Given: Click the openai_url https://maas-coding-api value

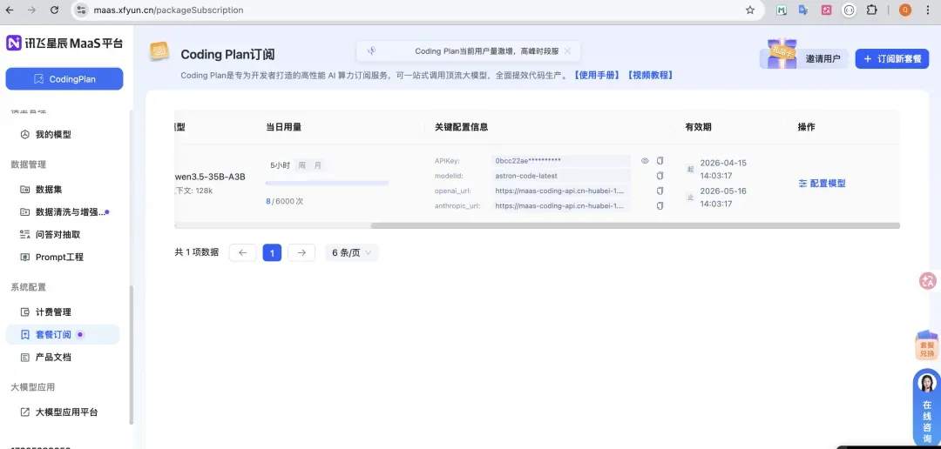Looking at the screenshot, I should (x=560, y=191).
